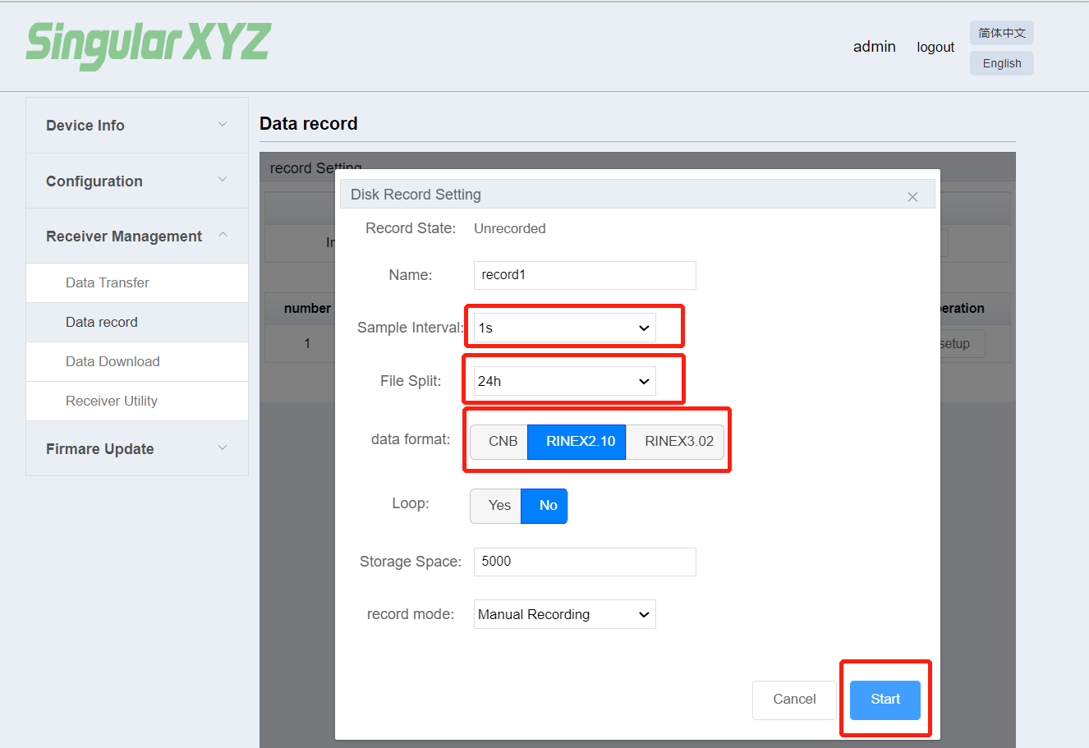
Task: Click the Cancel button
Action: point(793,700)
